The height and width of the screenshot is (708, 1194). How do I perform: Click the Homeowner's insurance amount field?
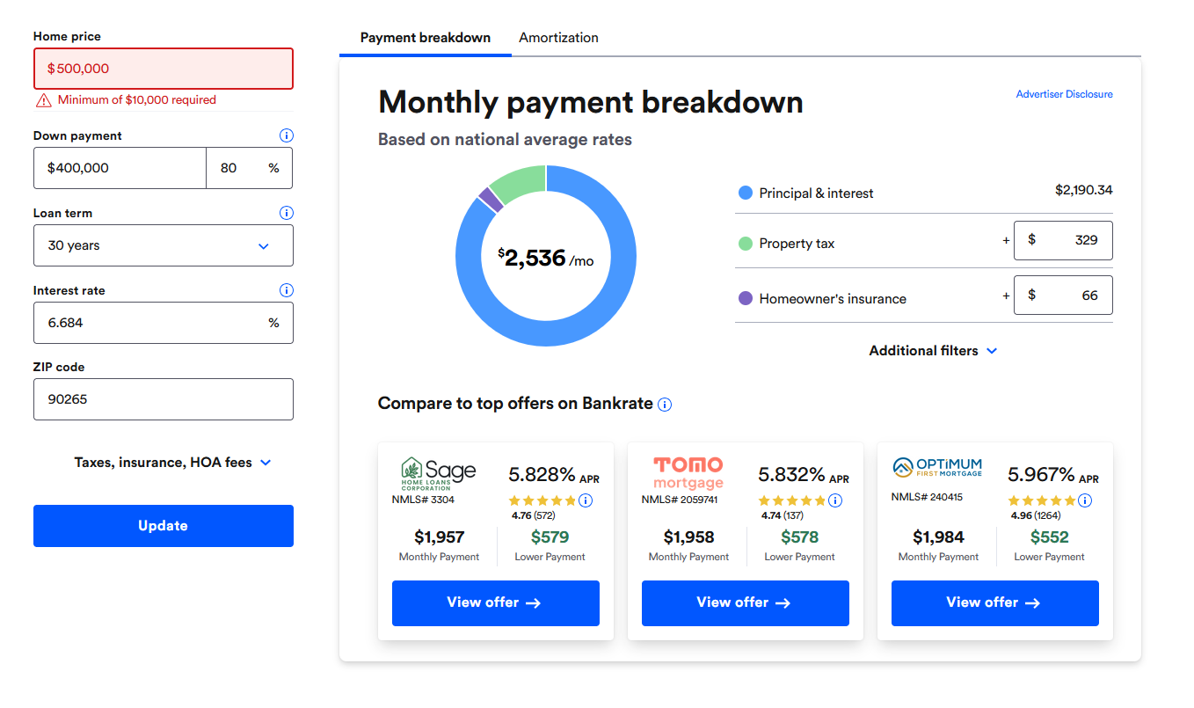1063,296
